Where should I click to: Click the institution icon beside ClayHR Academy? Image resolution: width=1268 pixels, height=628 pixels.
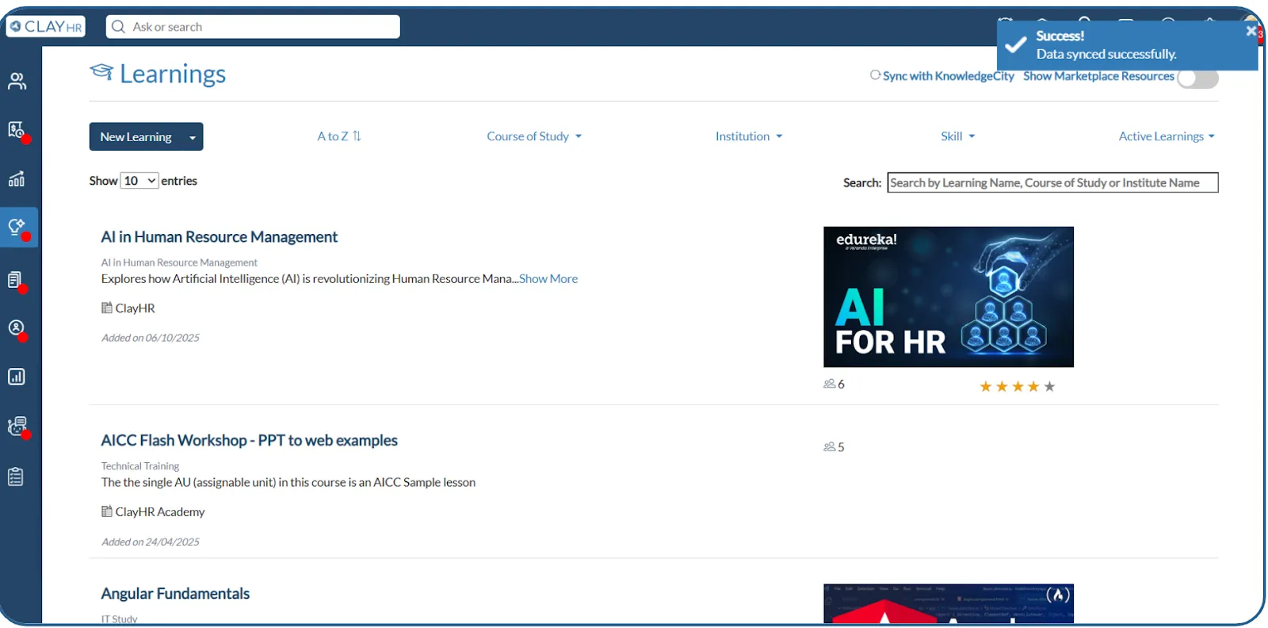(x=106, y=511)
